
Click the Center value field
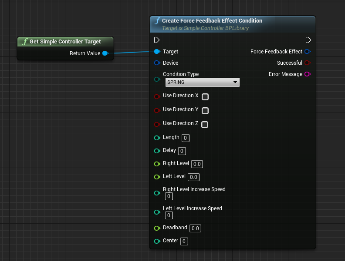tap(184, 241)
